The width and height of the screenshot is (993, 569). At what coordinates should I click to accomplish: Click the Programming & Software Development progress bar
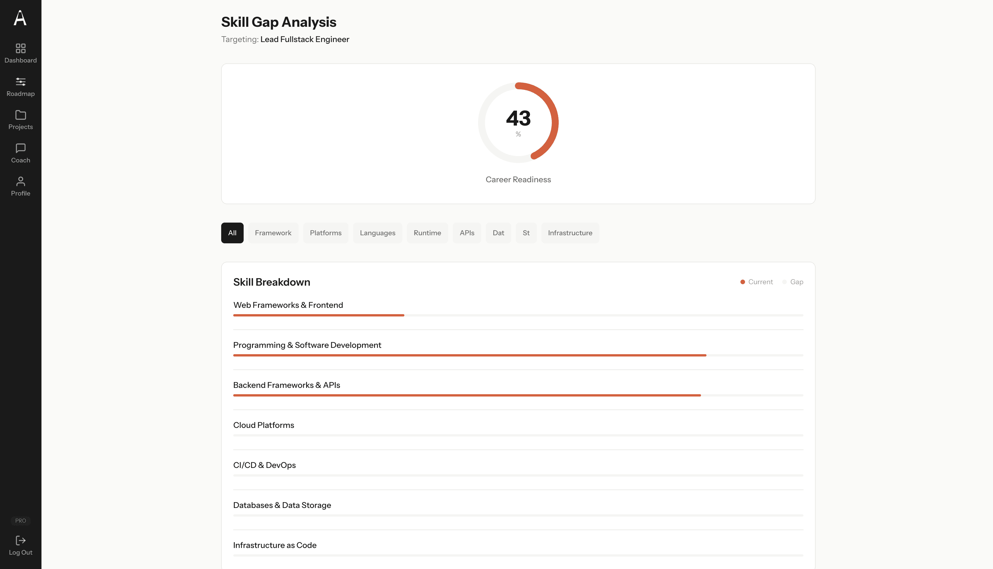coord(518,355)
